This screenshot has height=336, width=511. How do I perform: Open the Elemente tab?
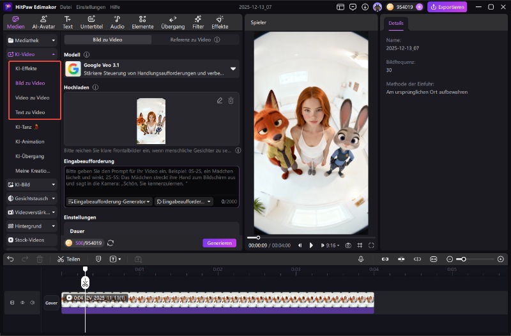(x=142, y=23)
